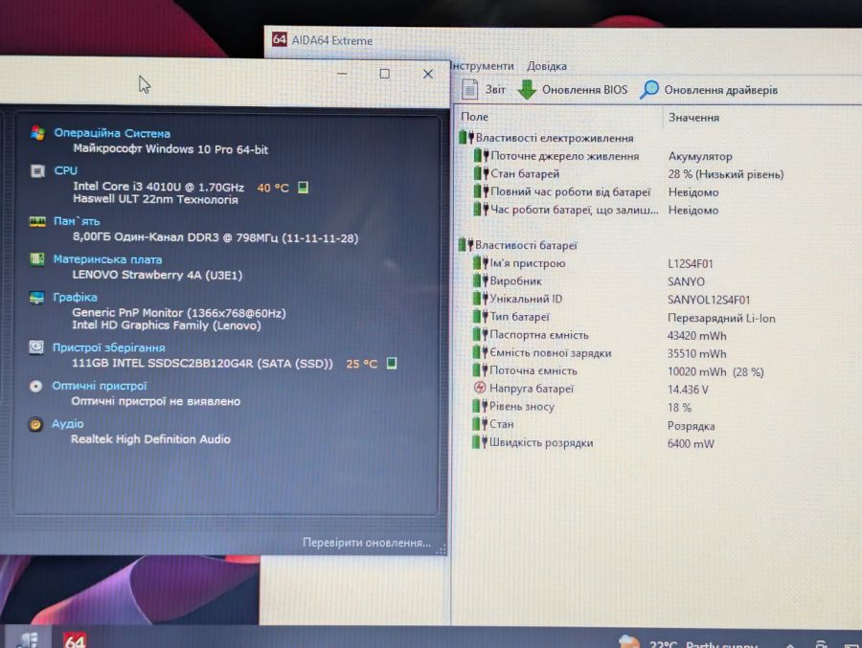Click the value Акумулятор

[700, 157]
